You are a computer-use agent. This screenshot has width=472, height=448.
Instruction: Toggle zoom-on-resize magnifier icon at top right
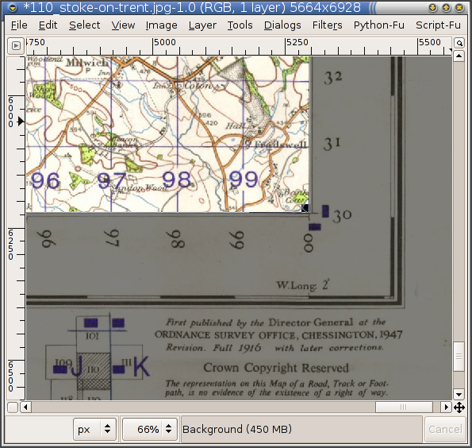[x=459, y=44]
